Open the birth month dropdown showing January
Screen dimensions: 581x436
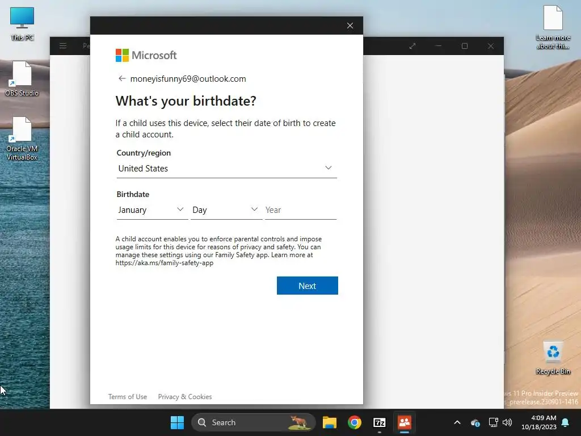tap(152, 210)
